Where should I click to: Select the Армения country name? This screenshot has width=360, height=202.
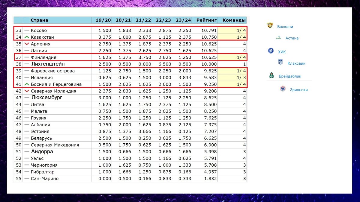40,44
